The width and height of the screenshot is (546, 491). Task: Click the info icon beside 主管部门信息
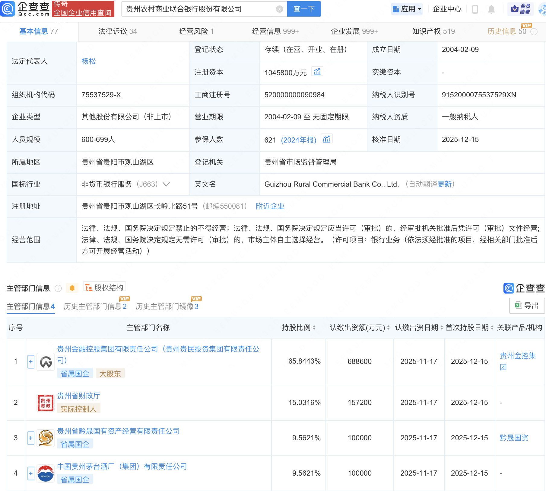coord(58,288)
